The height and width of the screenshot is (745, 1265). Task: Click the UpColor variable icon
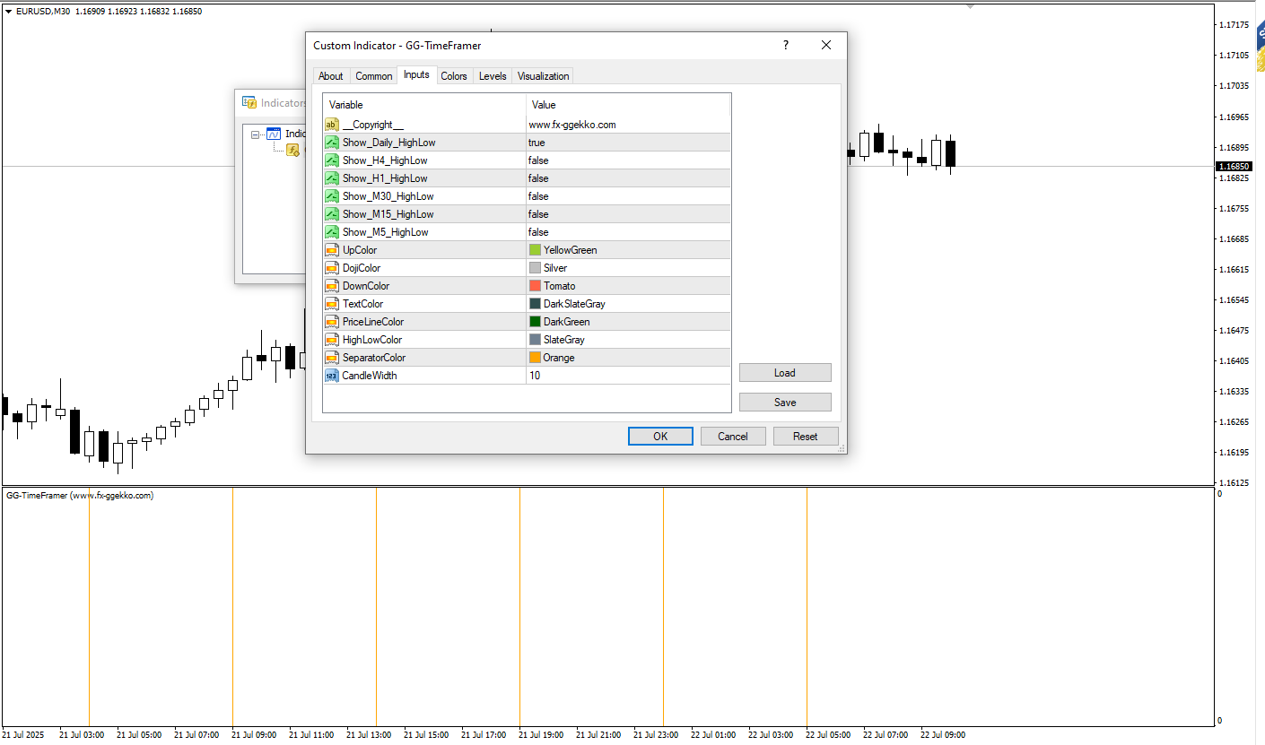(332, 250)
